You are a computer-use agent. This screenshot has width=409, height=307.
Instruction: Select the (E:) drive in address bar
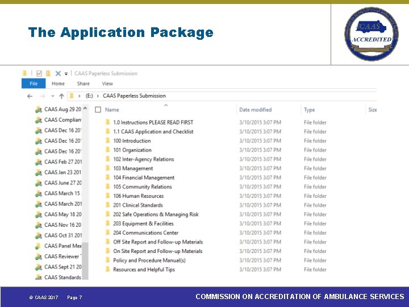click(89, 96)
